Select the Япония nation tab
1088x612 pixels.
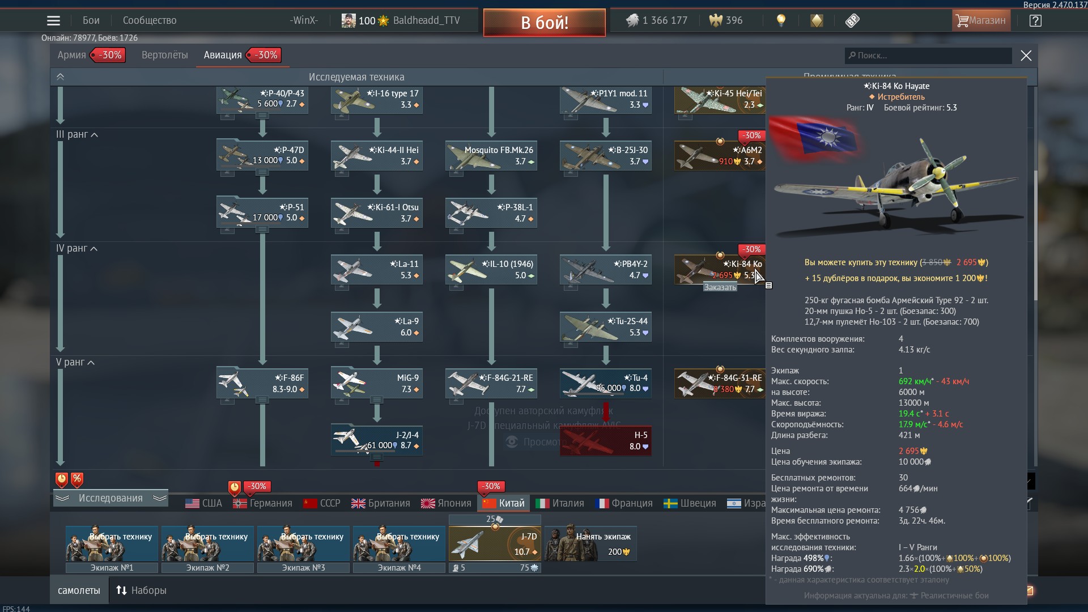(x=446, y=503)
